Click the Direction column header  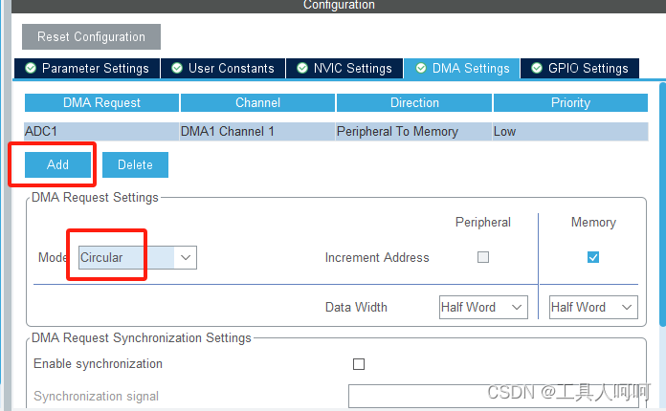coord(414,102)
